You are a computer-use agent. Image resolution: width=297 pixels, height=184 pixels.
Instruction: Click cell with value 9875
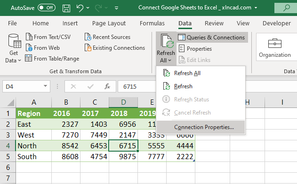[123, 156]
